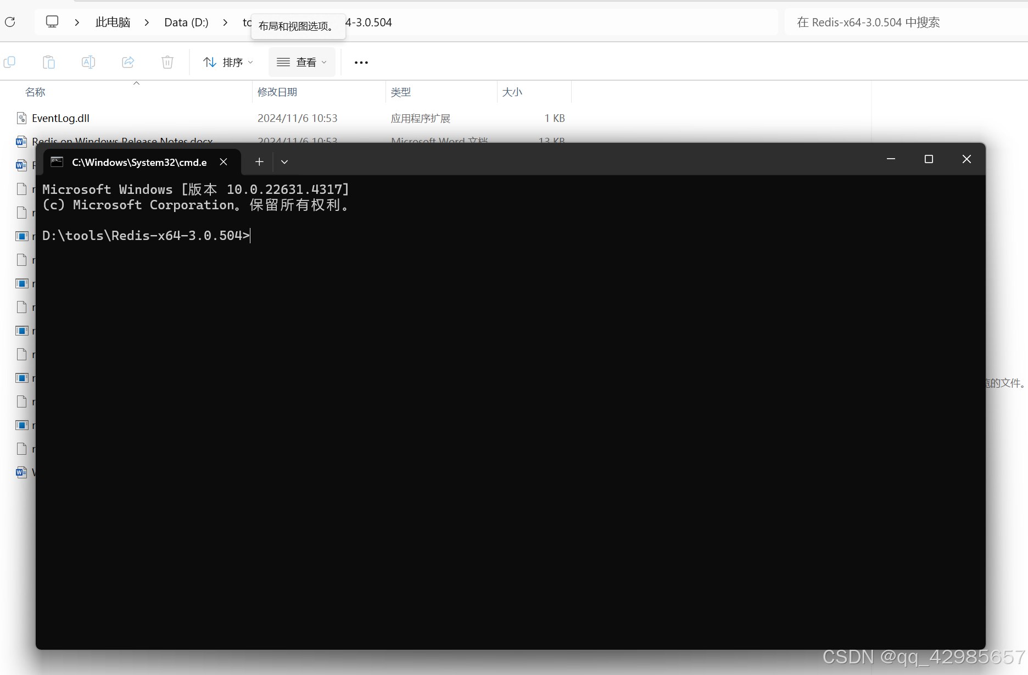Click the Paste clipboard icon

point(49,62)
